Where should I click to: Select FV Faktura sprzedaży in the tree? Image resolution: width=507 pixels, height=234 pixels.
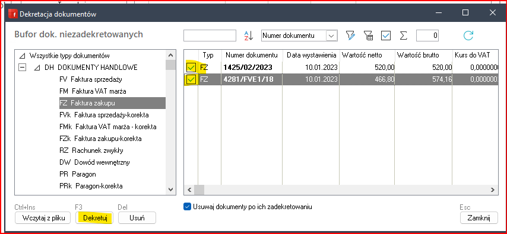(91, 79)
